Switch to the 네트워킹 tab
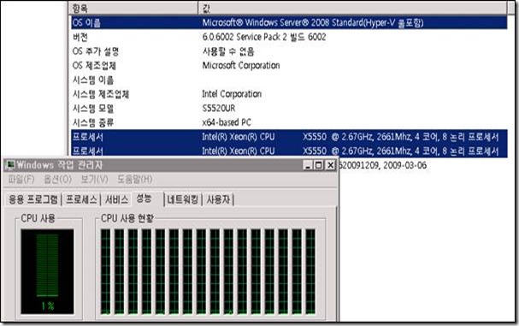The height and width of the screenshot is (326, 519). point(183,199)
